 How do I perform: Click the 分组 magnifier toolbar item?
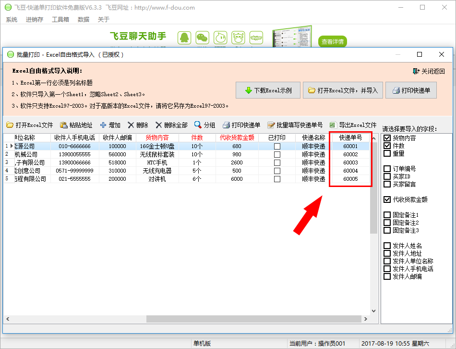point(205,125)
